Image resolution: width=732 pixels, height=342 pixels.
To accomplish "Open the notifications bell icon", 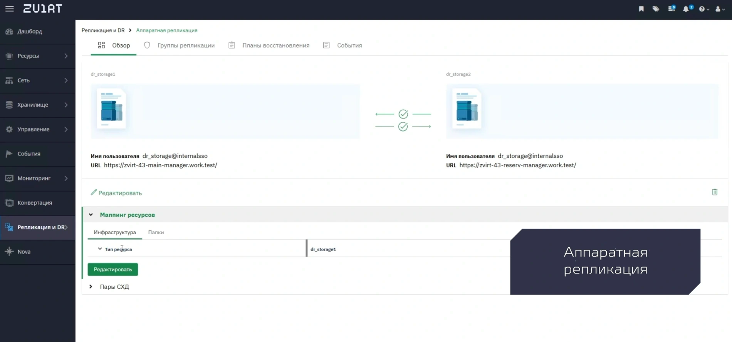I will pyautogui.click(x=688, y=8).
